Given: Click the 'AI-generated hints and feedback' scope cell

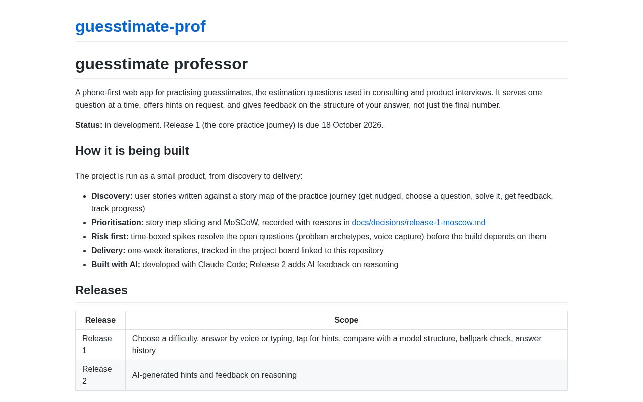Looking at the screenshot, I should pyautogui.click(x=346, y=375).
